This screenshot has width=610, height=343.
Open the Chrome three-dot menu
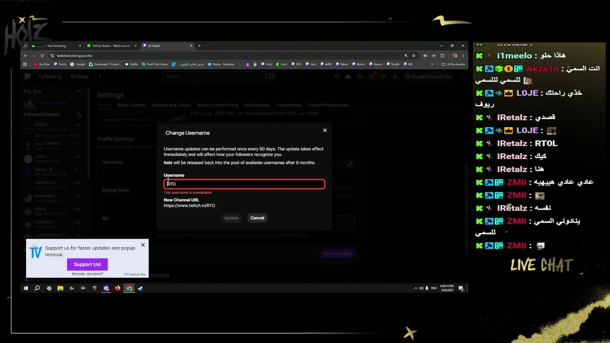pyautogui.click(x=463, y=55)
